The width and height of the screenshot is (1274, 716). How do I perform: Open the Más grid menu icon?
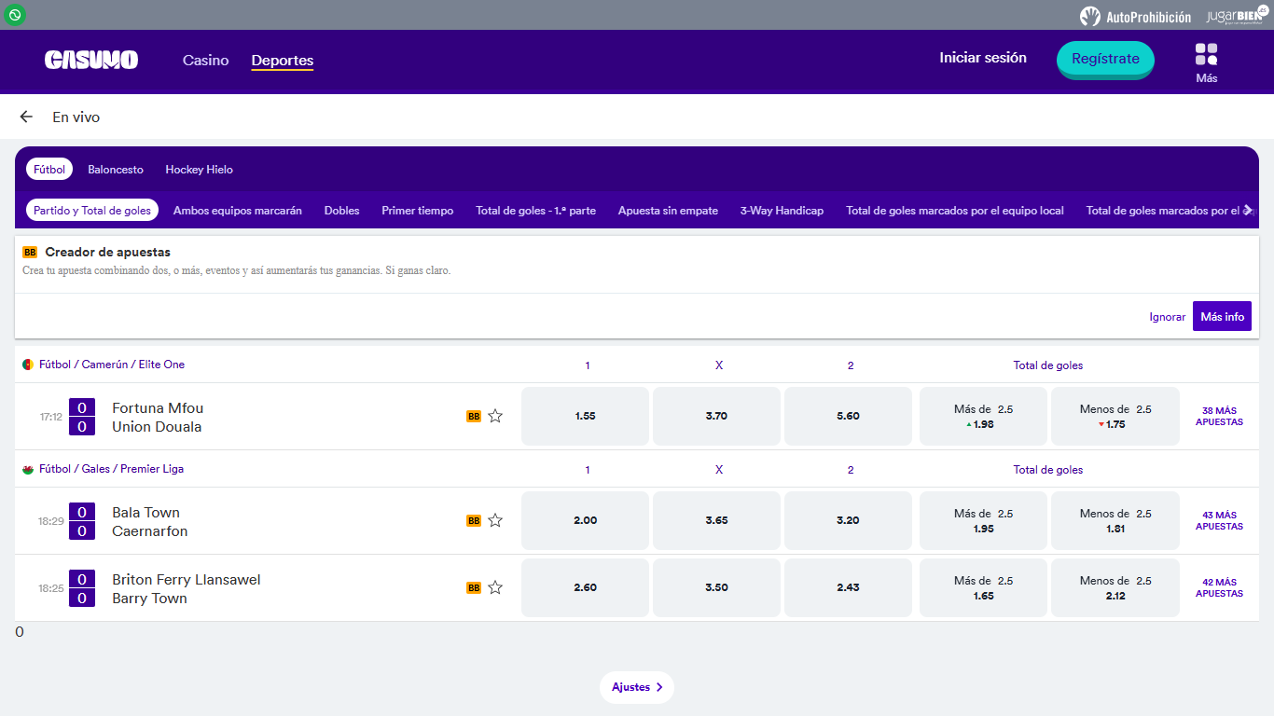(1206, 54)
